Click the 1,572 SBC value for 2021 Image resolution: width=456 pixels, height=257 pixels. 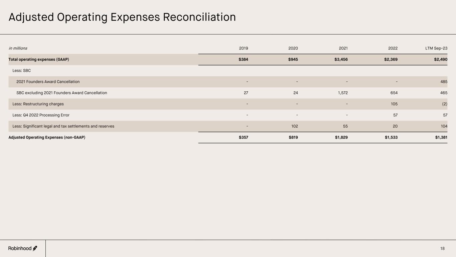click(342, 93)
